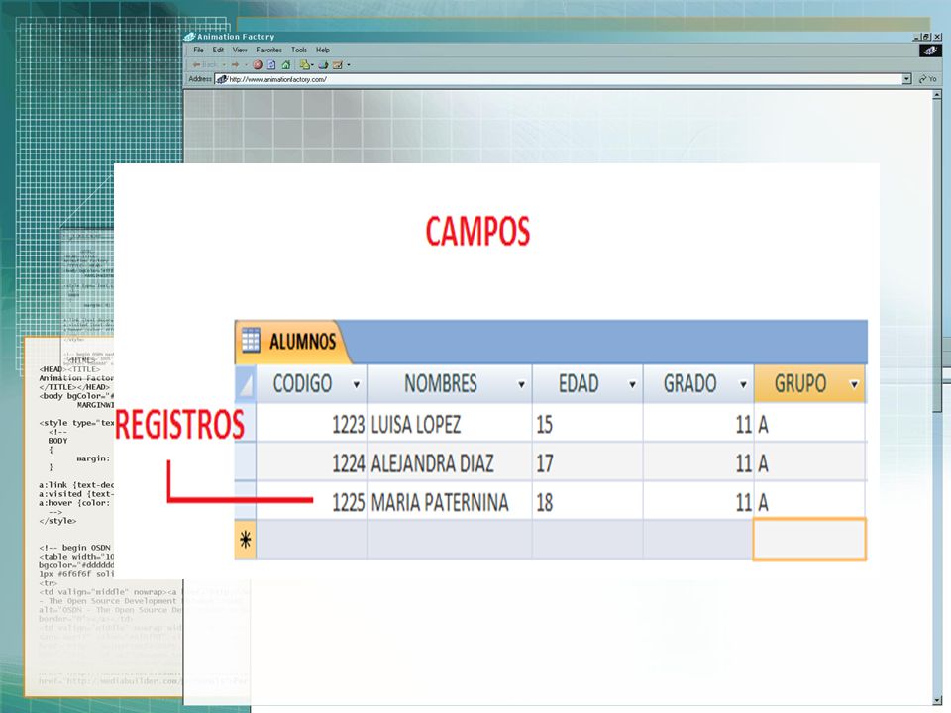The image size is (951, 713).
Task: Open the dropdown arrow beside the last toolbar icon
Action: pyautogui.click(x=348, y=65)
